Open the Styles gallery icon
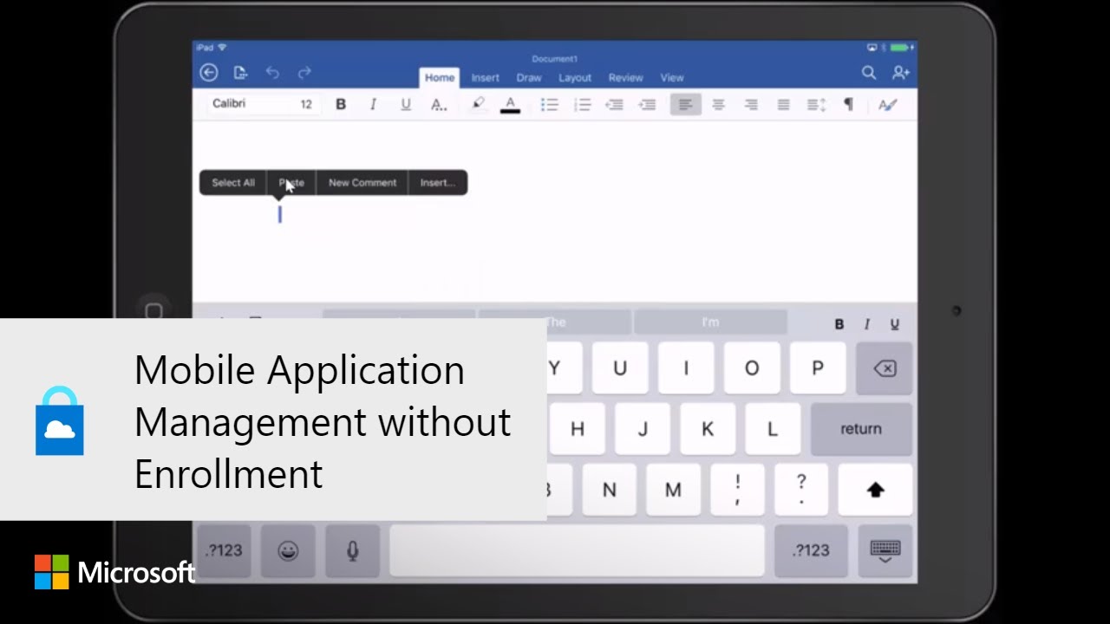Screen dimensions: 1110x624 pos(887,105)
